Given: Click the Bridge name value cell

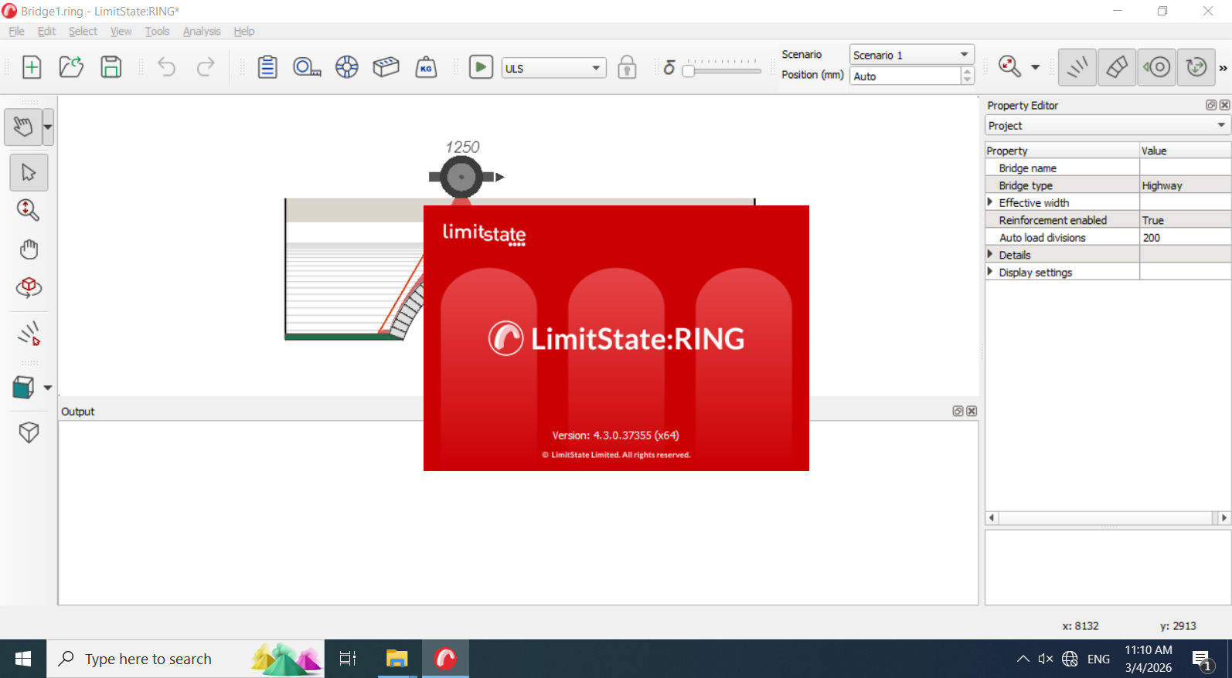Looking at the screenshot, I should [x=1185, y=168].
